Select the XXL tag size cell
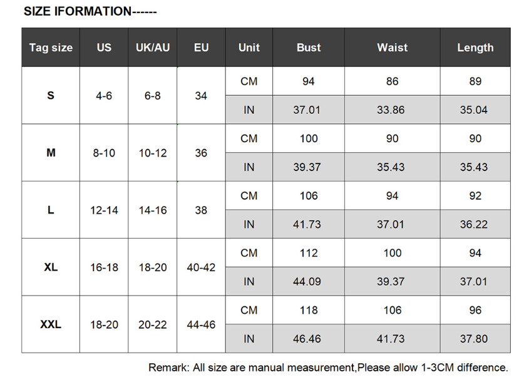The width and height of the screenshot is (529, 377). pyautogui.click(x=51, y=324)
